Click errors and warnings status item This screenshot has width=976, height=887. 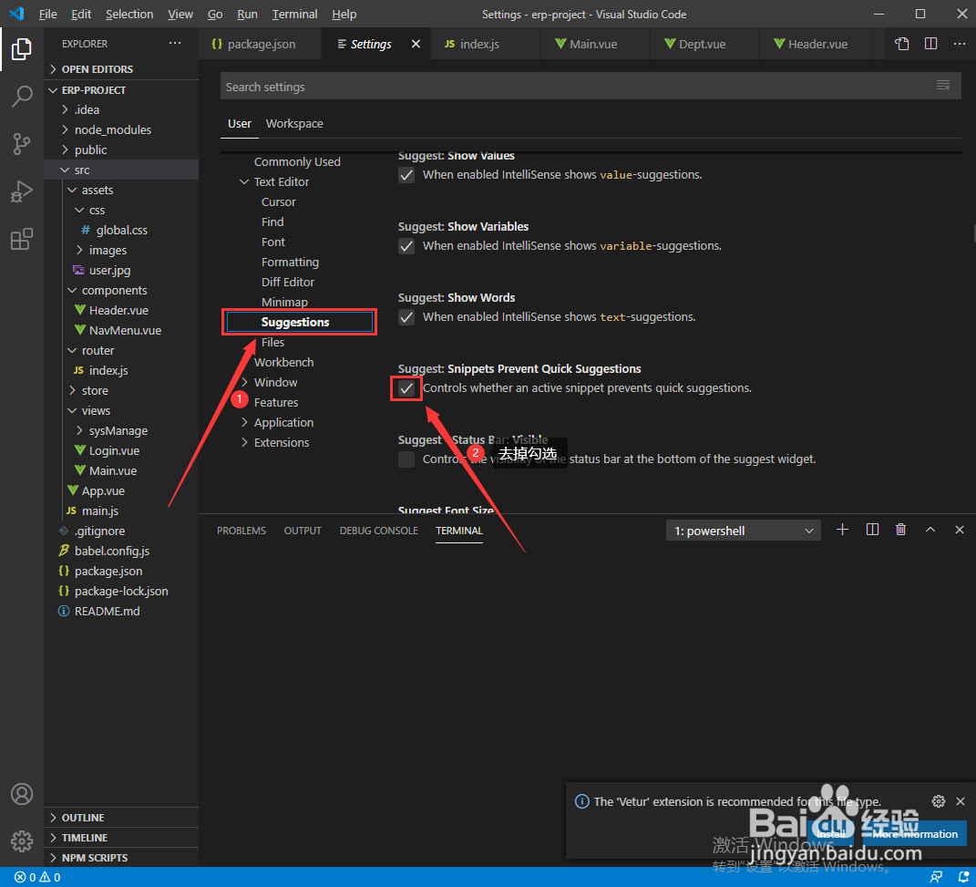point(37,877)
